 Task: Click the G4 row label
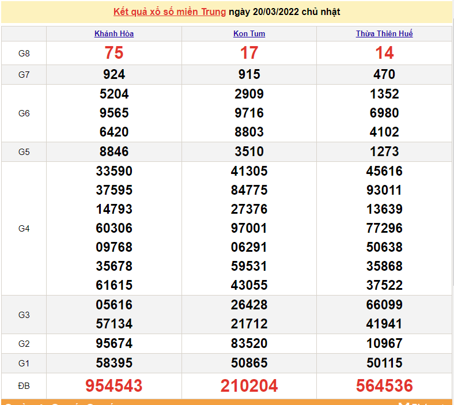[24, 229]
